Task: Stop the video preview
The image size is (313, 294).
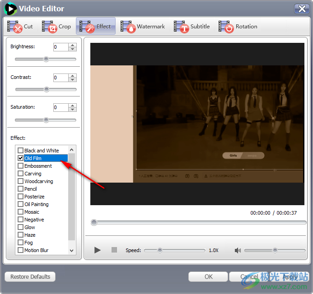Action: 114,250
